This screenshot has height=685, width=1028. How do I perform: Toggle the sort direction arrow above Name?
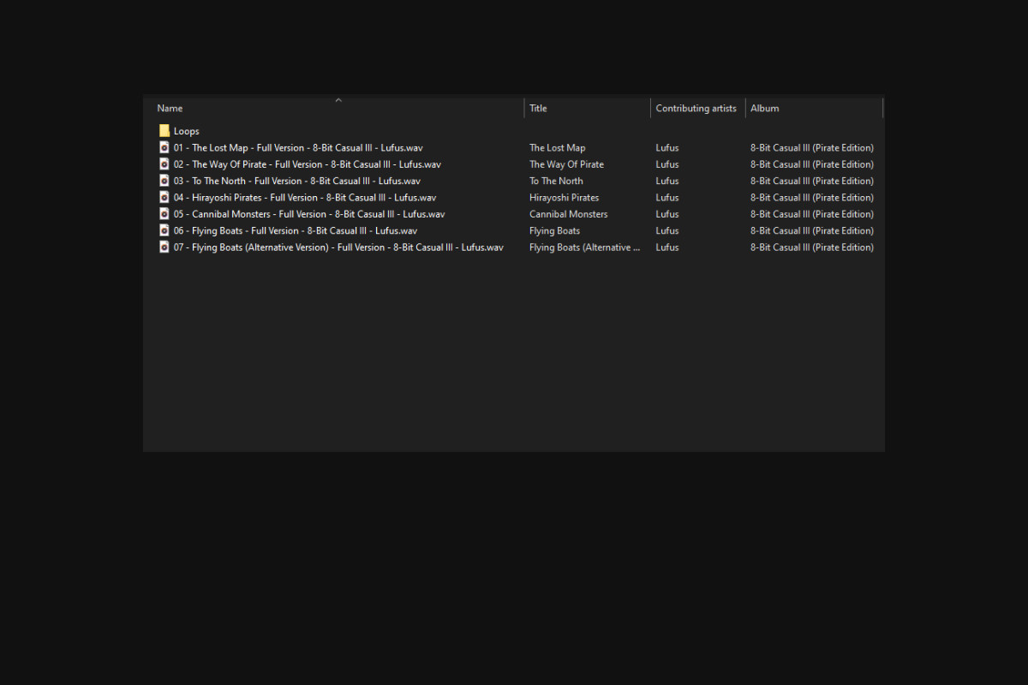point(338,100)
